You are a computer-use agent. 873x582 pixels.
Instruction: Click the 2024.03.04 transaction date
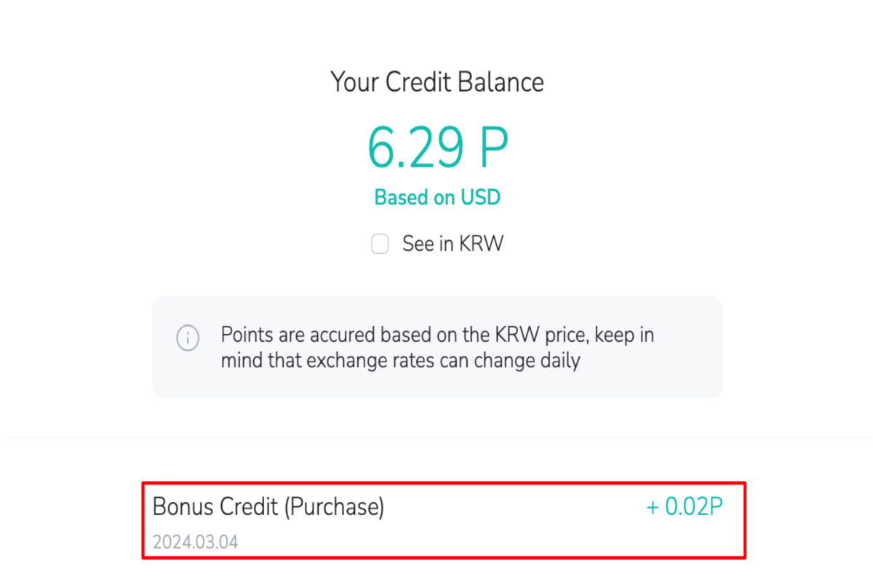[x=195, y=542]
